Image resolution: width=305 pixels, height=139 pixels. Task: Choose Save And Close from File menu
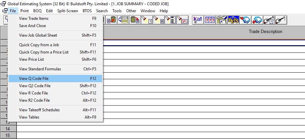click(x=32, y=26)
